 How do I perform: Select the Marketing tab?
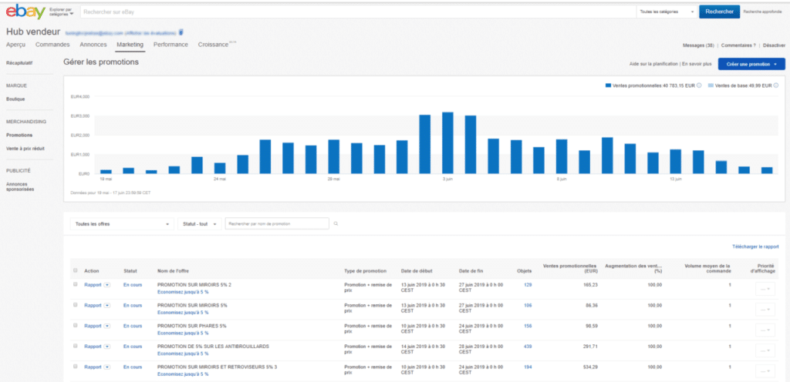point(130,45)
